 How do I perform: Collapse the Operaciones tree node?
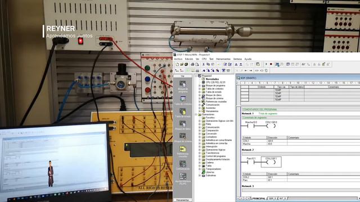click(196, 114)
